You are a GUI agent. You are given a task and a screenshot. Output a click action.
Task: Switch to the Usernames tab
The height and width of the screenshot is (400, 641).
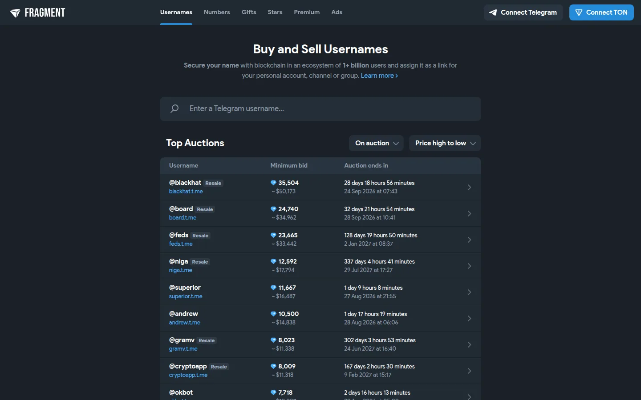tap(176, 12)
